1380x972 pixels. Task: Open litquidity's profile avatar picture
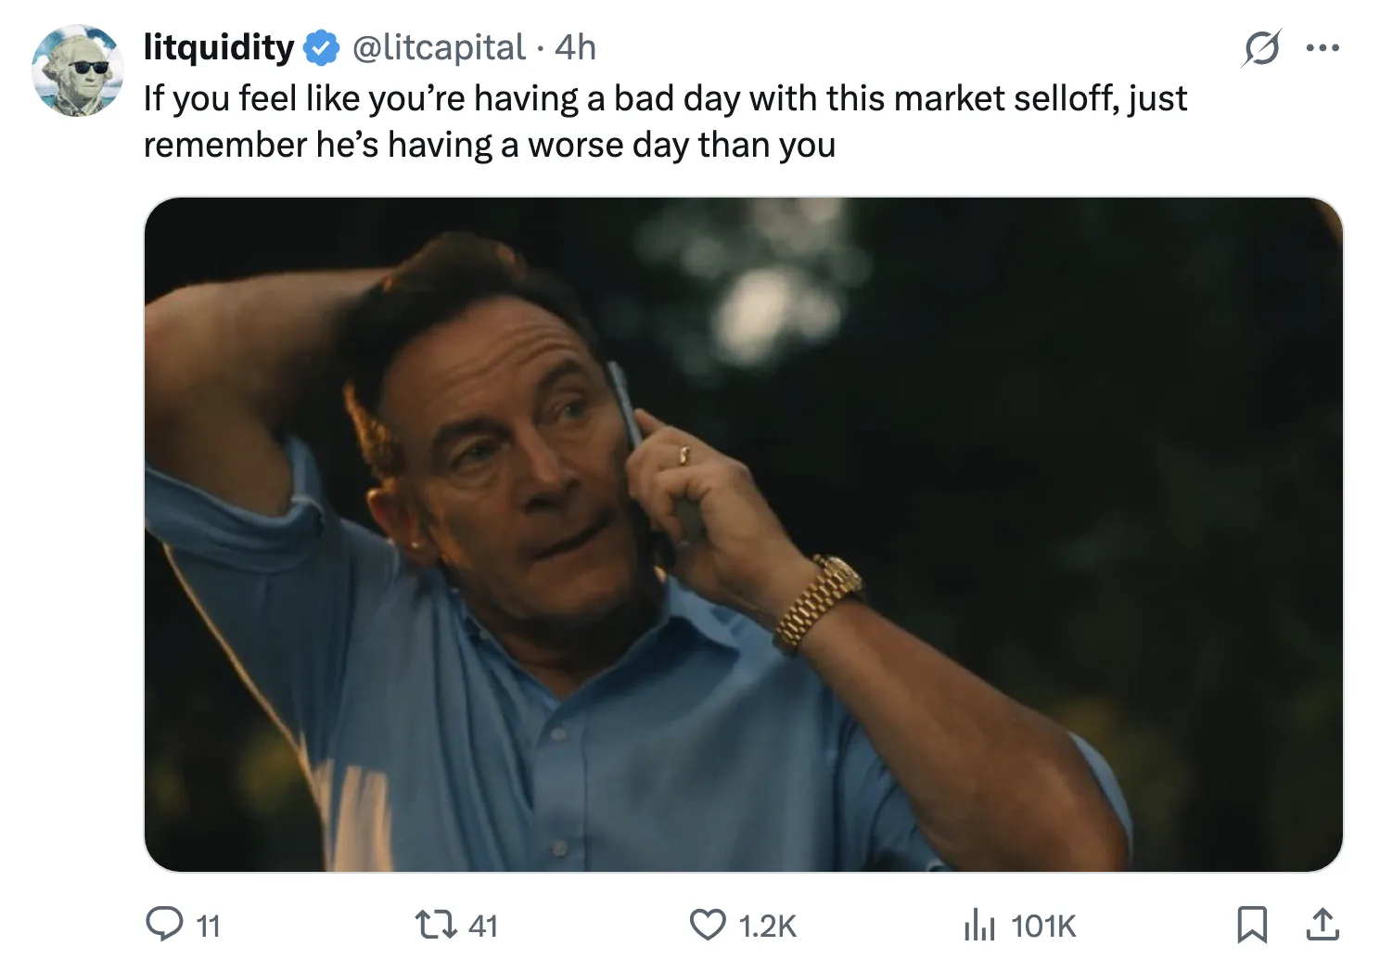77,70
